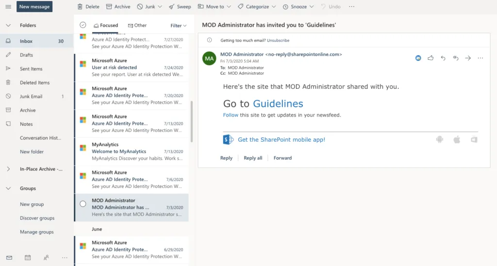497x266 pixels.
Task: Click the Move to folder icon
Action: [x=200, y=6]
